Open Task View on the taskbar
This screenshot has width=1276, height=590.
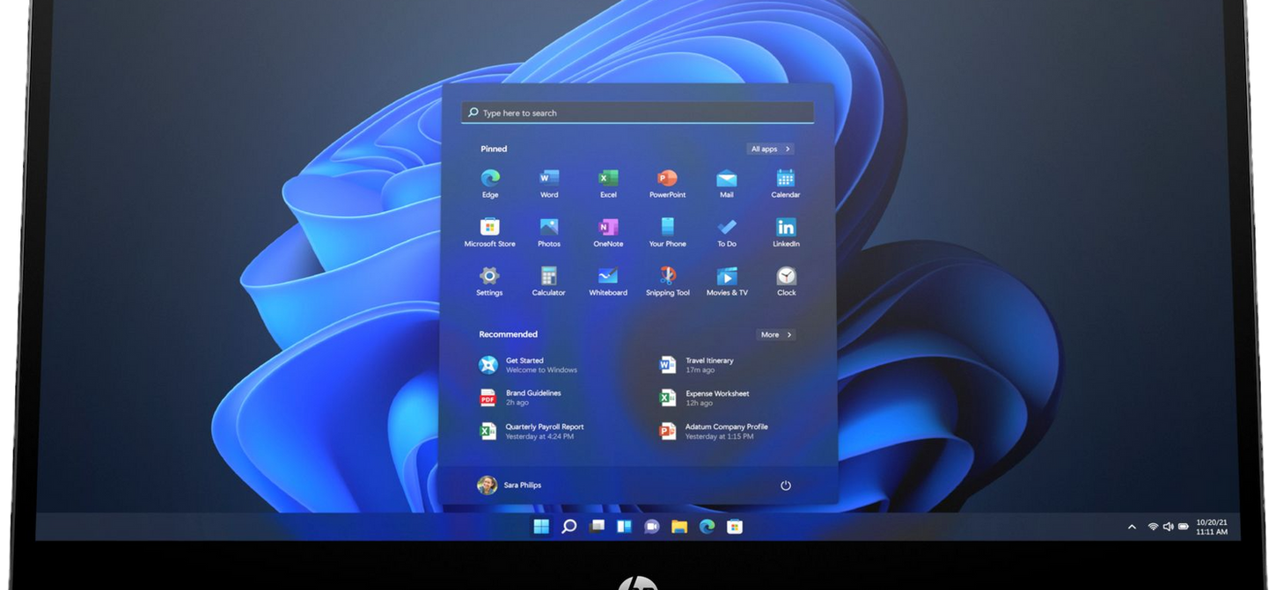coord(597,527)
